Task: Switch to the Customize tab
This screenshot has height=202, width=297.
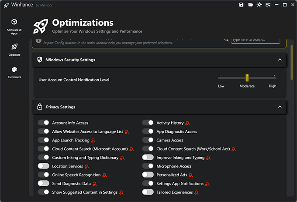Action: click(x=14, y=72)
